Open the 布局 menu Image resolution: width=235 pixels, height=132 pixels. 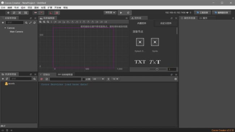tap(43, 8)
